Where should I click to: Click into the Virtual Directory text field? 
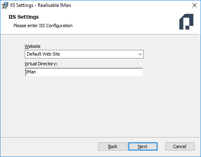pos(84,72)
